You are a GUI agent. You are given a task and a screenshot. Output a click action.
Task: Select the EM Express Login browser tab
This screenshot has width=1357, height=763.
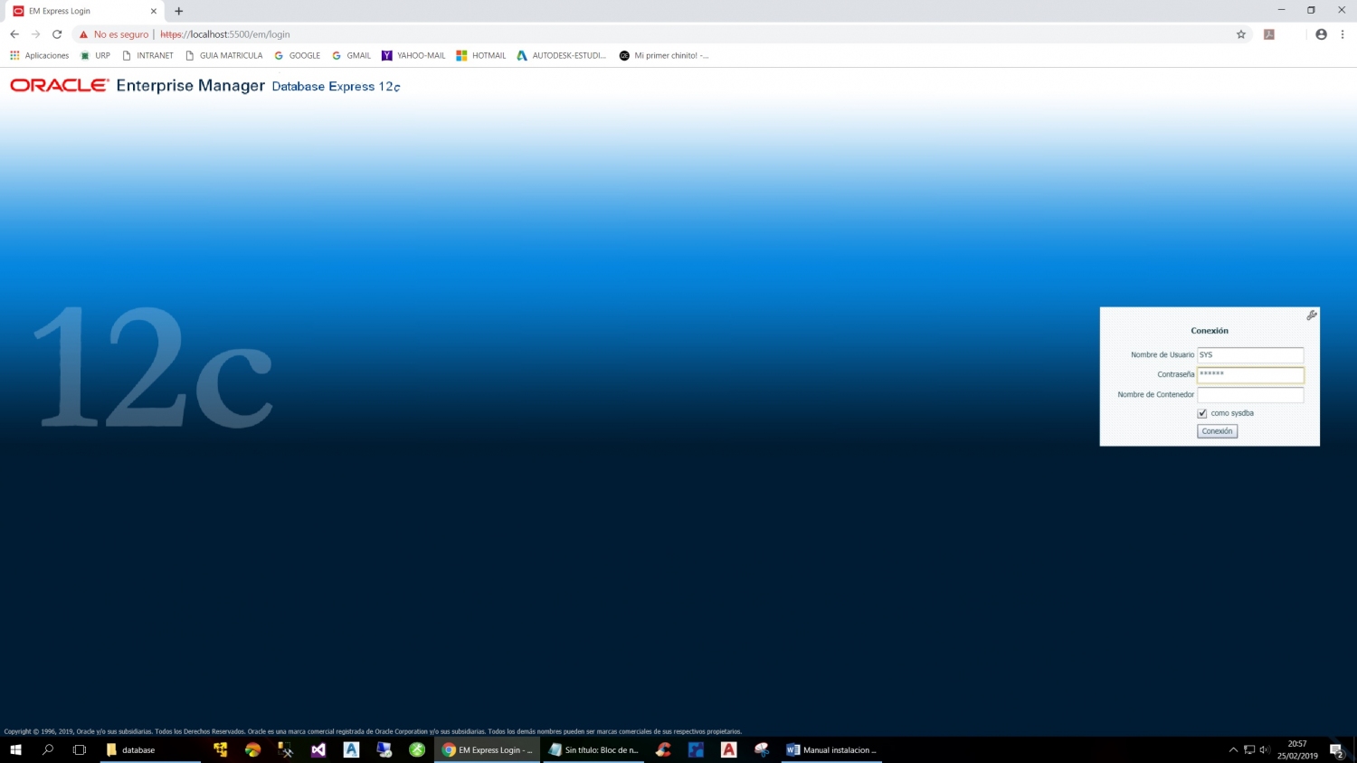click(x=85, y=11)
